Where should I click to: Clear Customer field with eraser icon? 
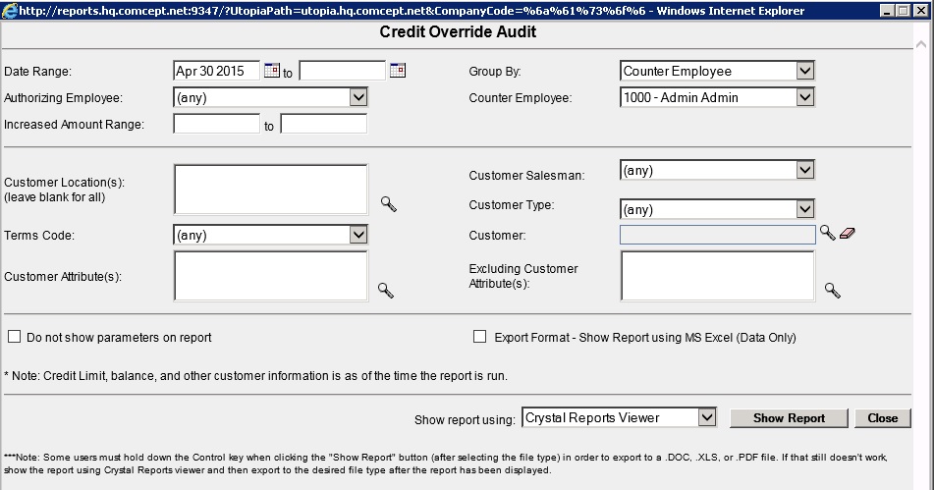[848, 234]
